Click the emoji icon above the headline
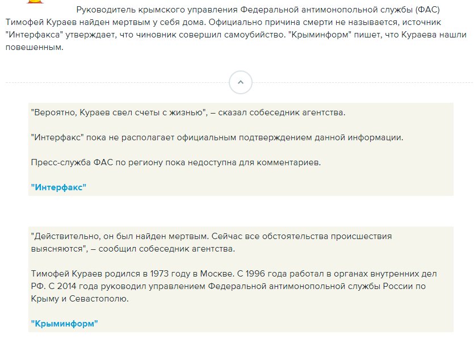Screen dimensions: 474x339 click(35, 3)
